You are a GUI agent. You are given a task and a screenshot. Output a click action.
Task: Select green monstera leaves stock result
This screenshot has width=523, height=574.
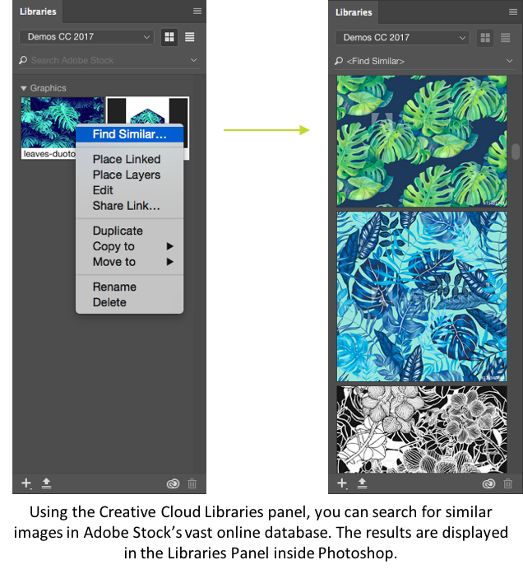[x=422, y=141]
